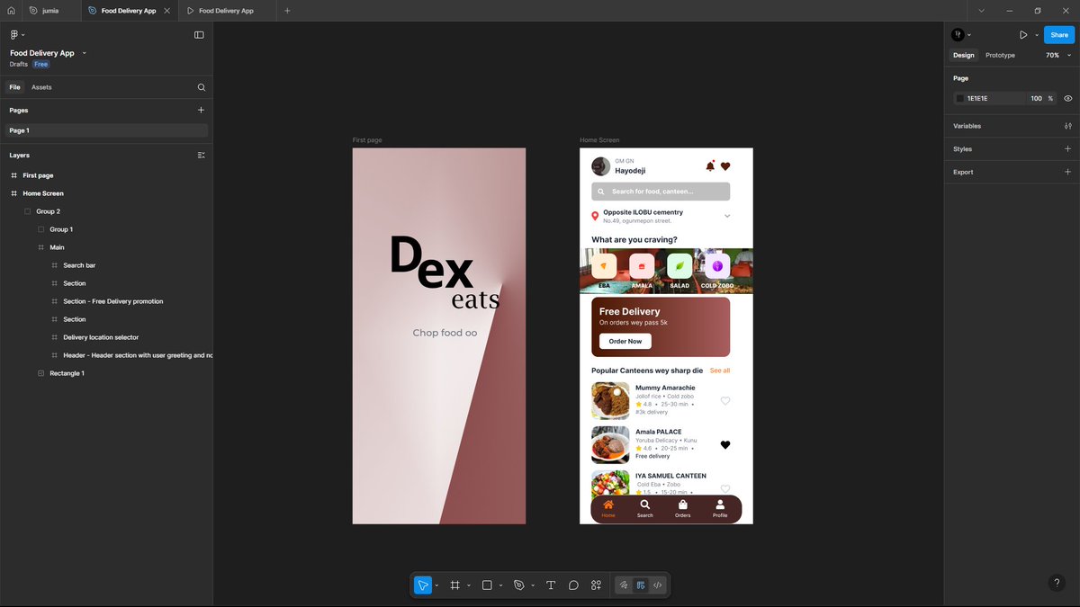Open the Variables panel icon
The height and width of the screenshot is (607, 1080).
point(1067,126)
